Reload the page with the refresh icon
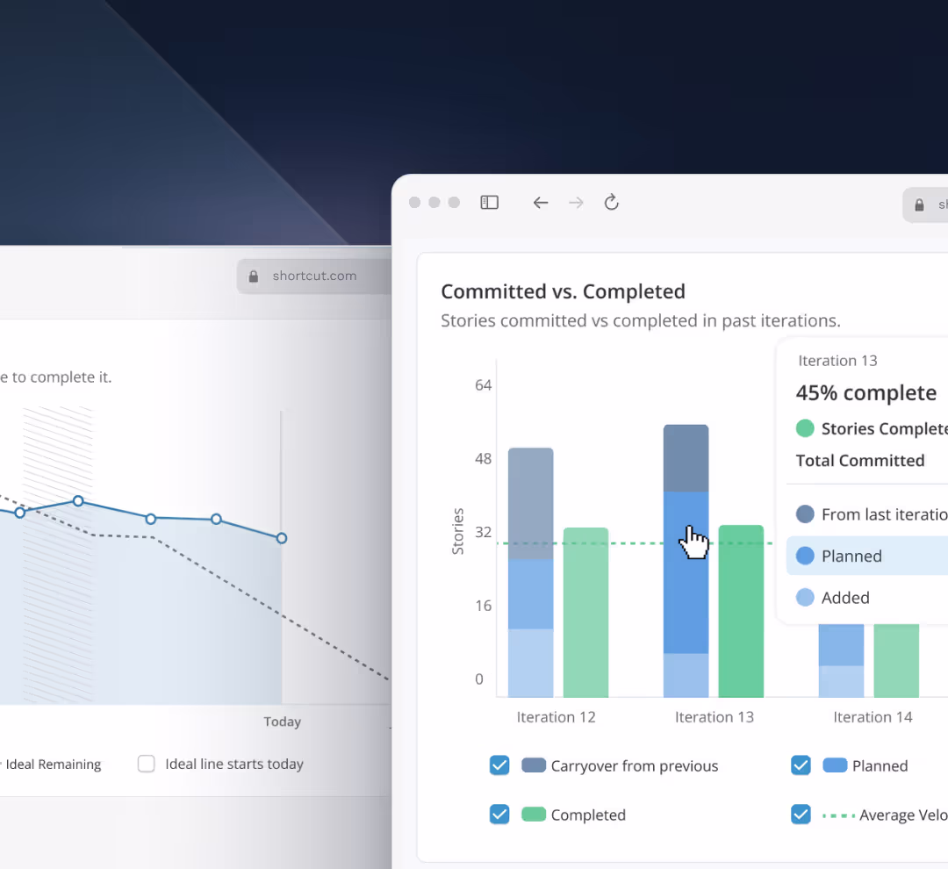The image size is (948, 869). pyautogui.click(x=611, y=202)
